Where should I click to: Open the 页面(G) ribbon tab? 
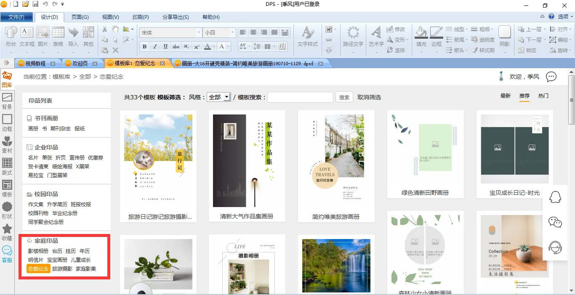click(x=80, y=17)
